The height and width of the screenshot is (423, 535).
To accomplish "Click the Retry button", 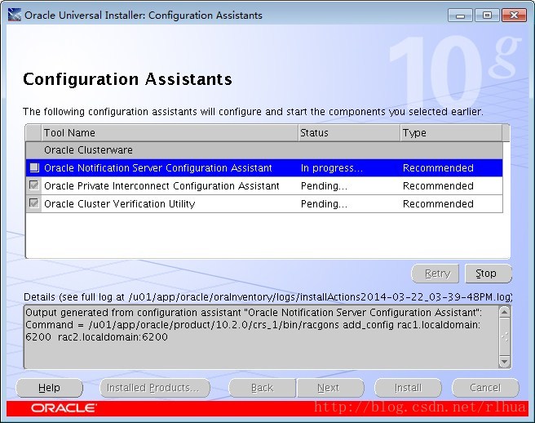I will pos(435,274).
